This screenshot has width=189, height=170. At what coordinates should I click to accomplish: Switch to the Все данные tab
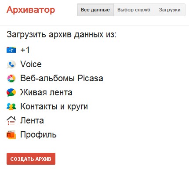pyautogui.click(x=95, y=10)
